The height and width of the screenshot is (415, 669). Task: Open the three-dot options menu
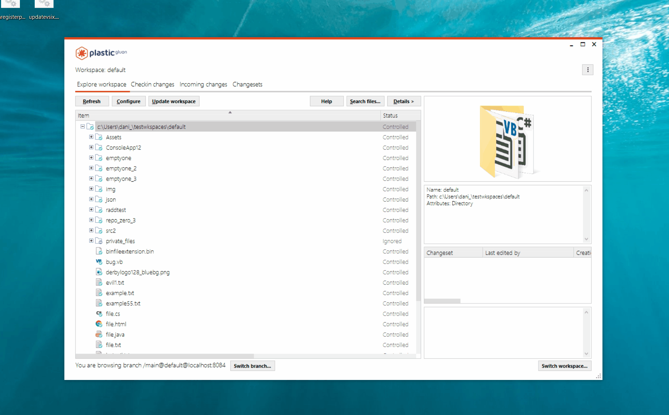[x=588, y=70]
